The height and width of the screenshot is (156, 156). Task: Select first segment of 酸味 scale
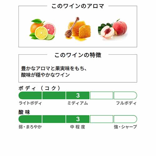pyautogui.click(x=30, y=119)
